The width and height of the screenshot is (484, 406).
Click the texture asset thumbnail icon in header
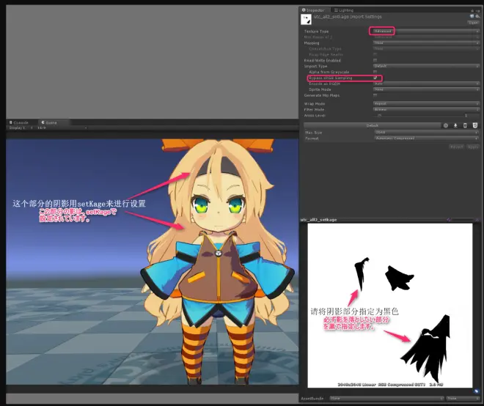tap(307, 20)
